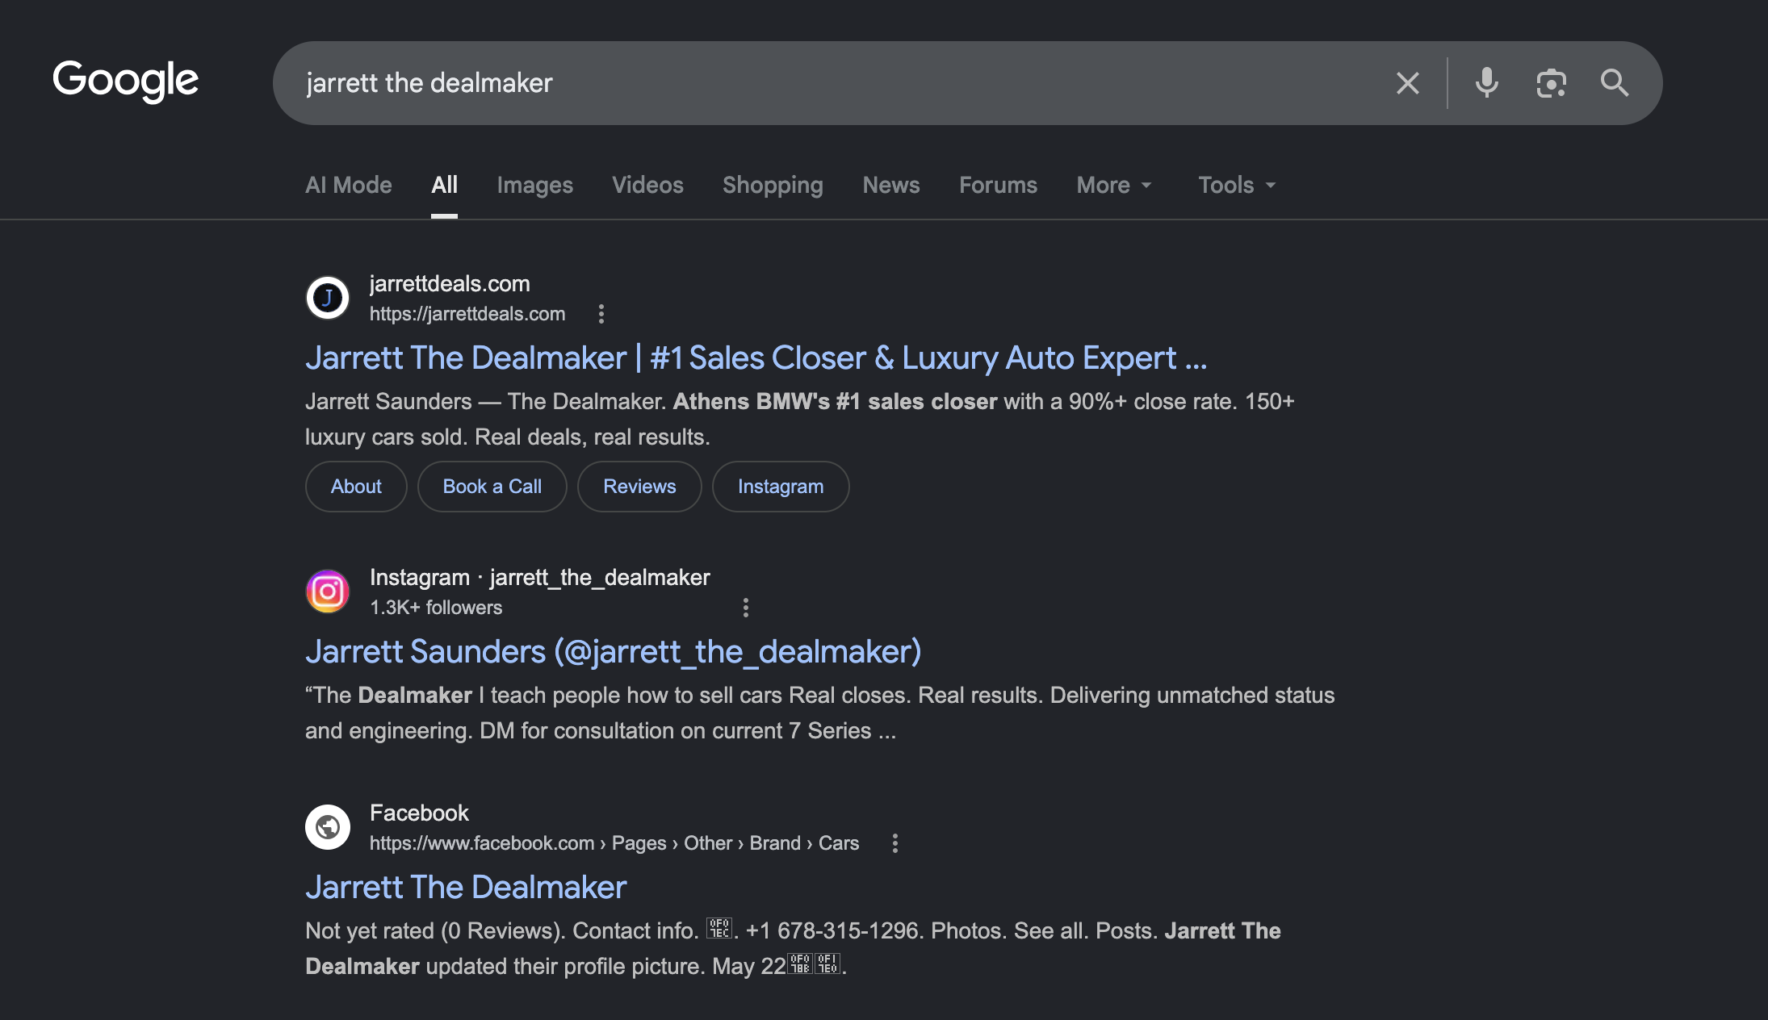Switch to Forums tab
The width and height of the screenshot is (1768, 1020).
pos(998,185)
